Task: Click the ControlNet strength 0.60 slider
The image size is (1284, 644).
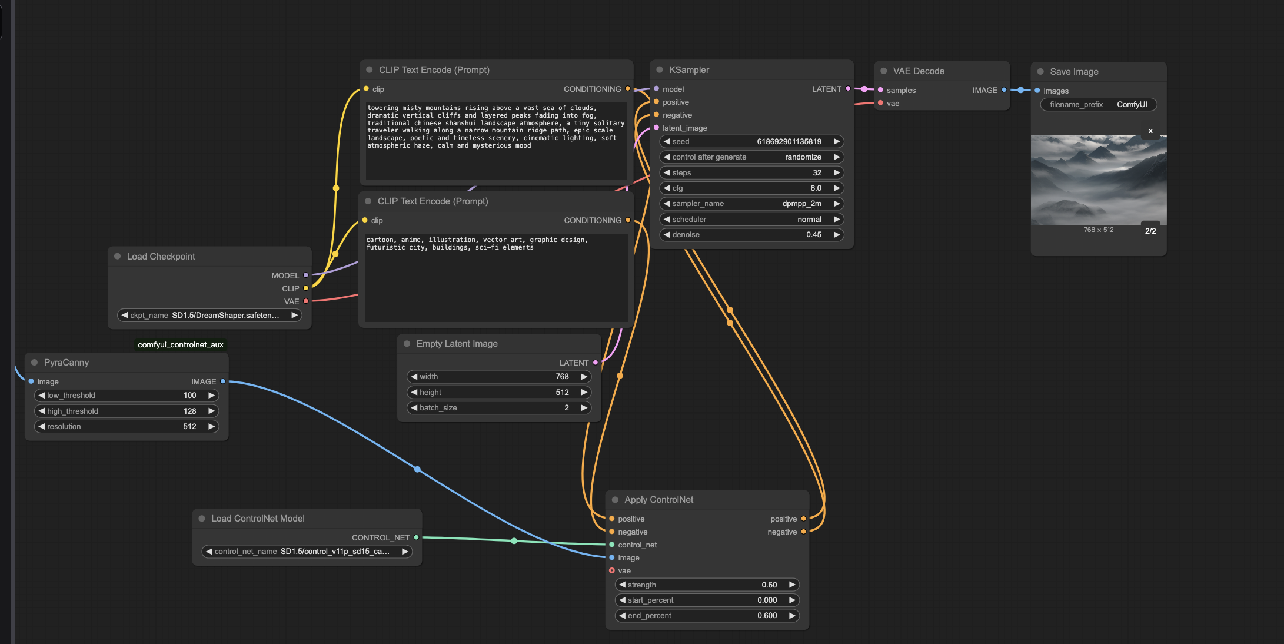Action: [x=707, y=585]
